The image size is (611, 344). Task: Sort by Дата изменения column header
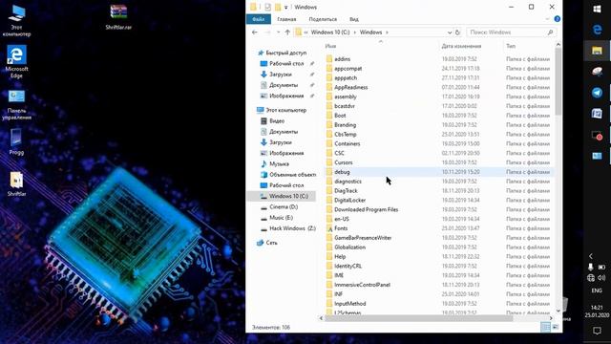(x=461, y=46)
